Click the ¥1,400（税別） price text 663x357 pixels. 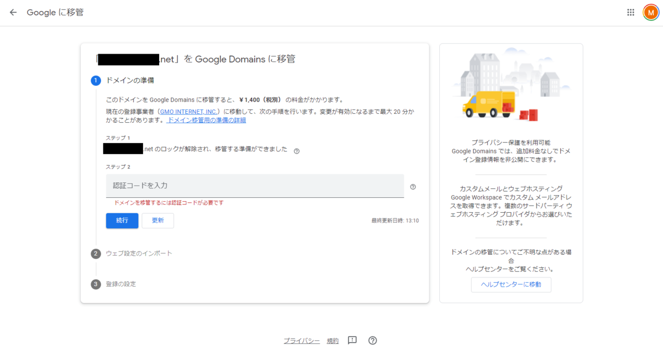click(261, 100)
